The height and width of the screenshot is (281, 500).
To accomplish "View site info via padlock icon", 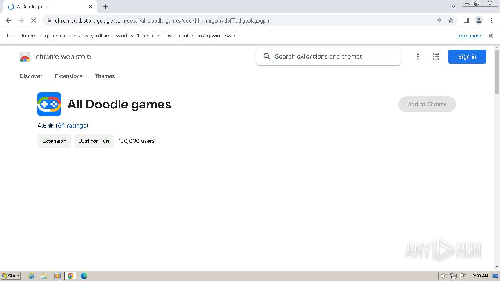I will click(x=49, y=20).
